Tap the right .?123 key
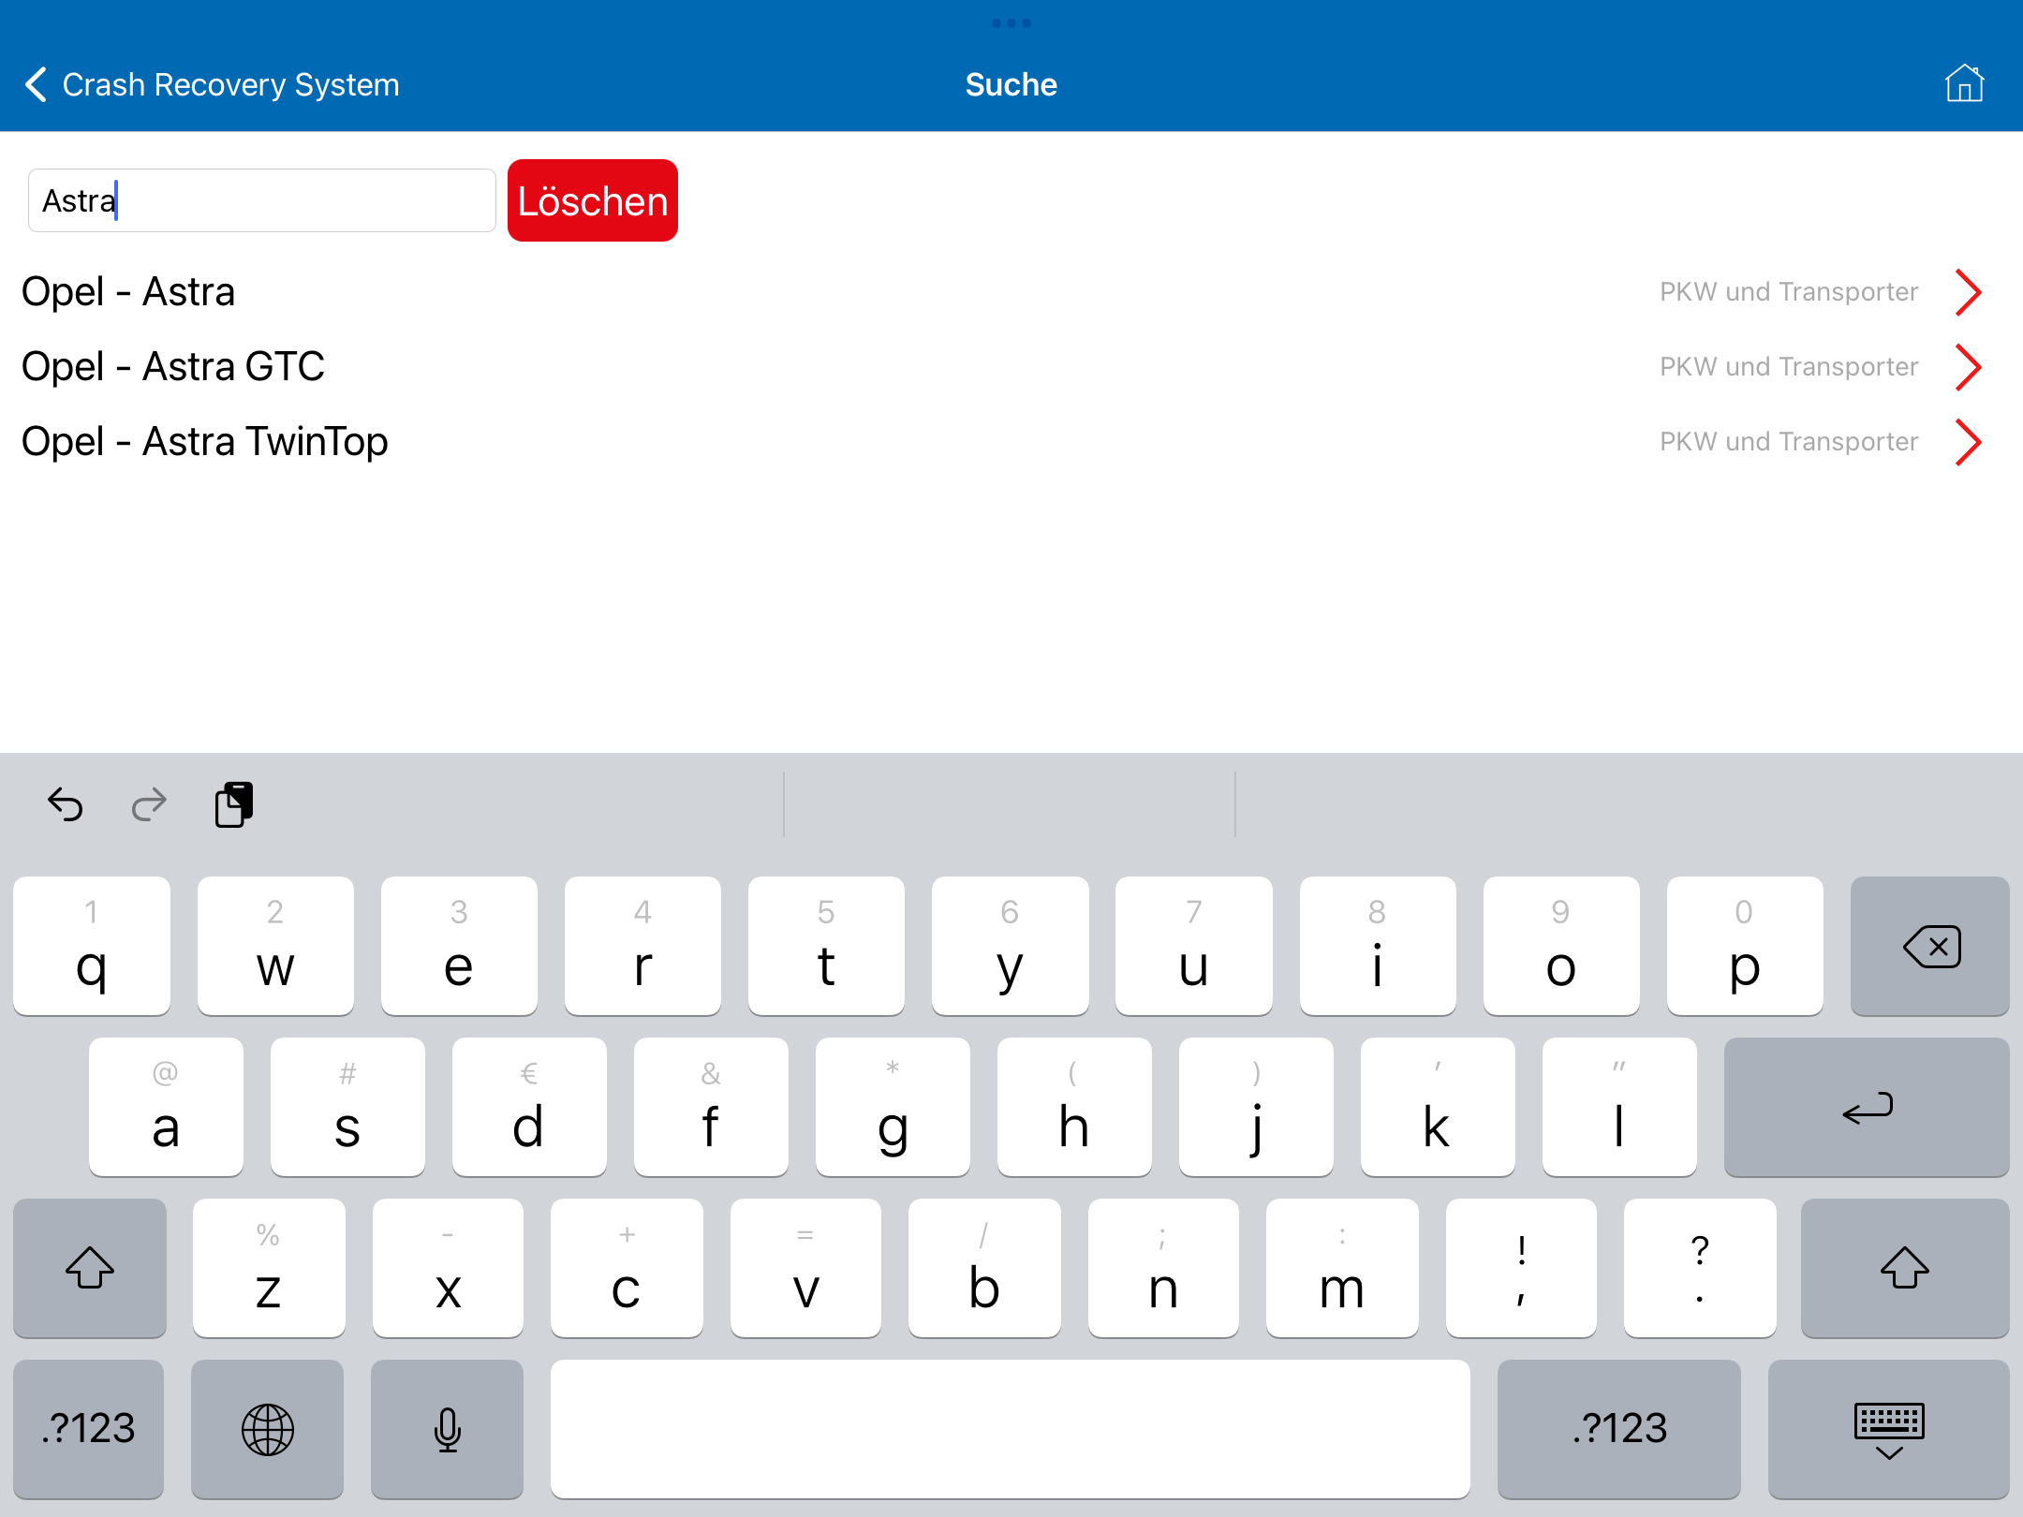 tap(1619, 1429)
